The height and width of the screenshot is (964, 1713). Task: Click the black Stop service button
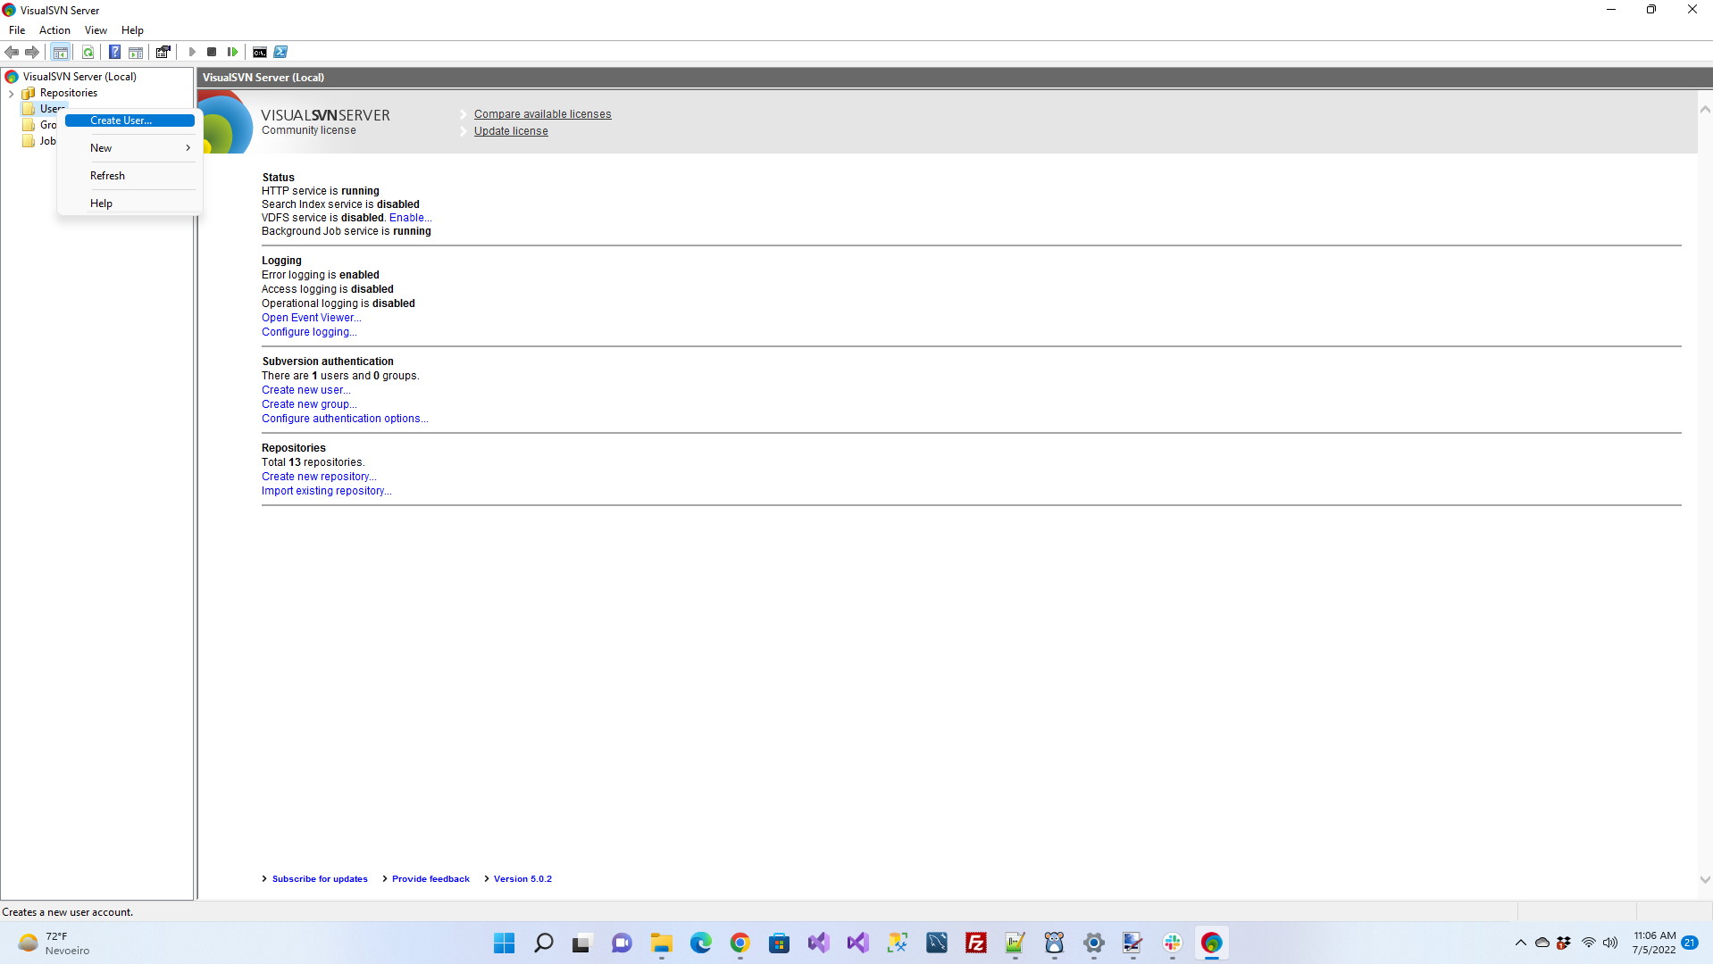tap(212, 52)
